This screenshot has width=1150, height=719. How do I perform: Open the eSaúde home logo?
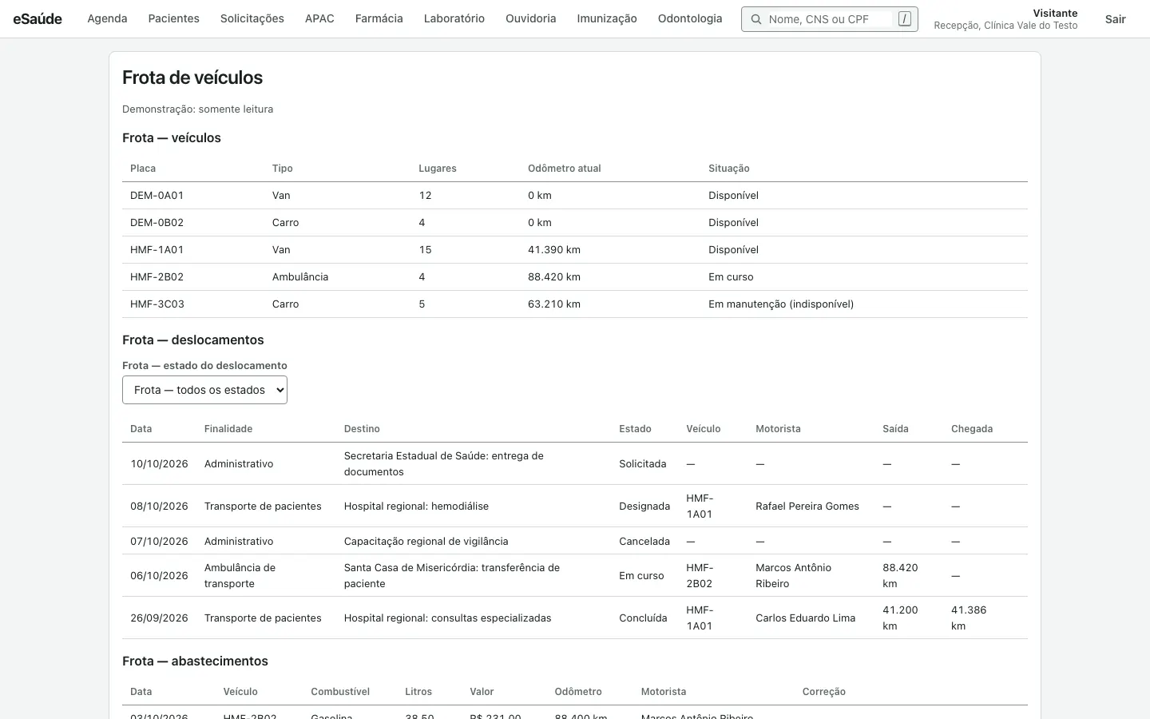click(38, 19)
